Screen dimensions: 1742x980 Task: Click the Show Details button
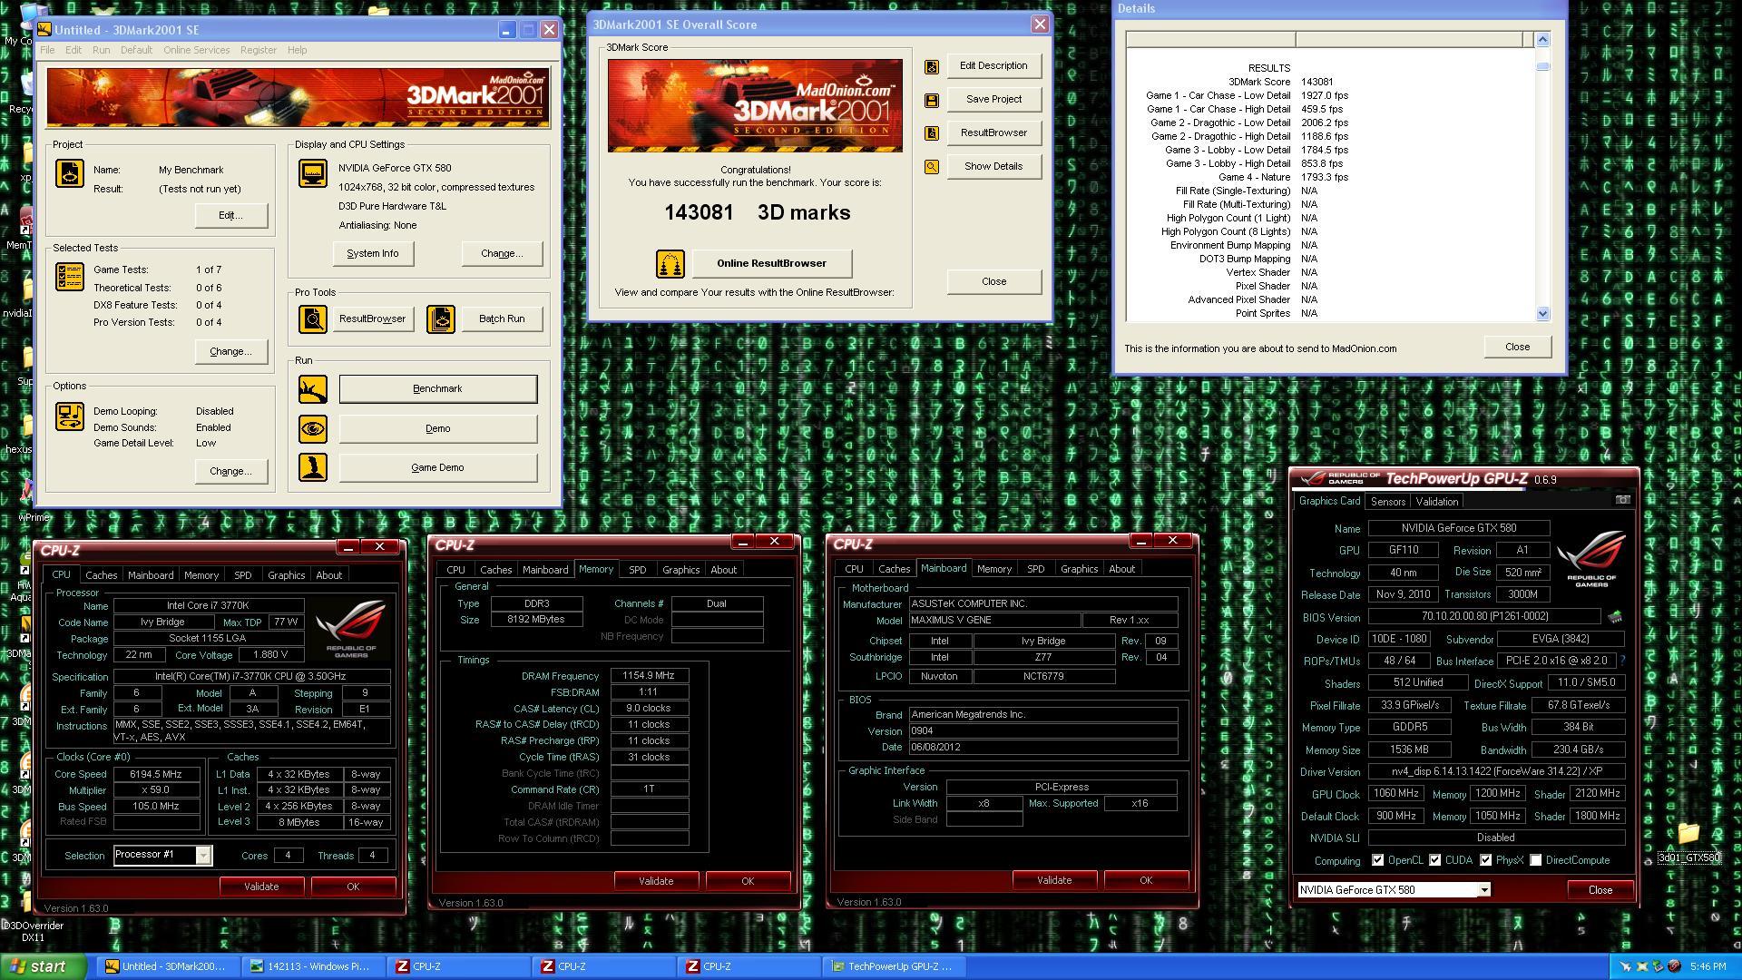click(x=993, y=167)
